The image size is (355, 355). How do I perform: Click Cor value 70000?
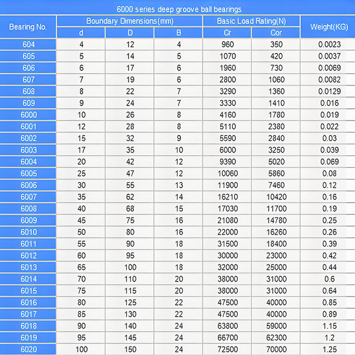[x=276, y=349]
